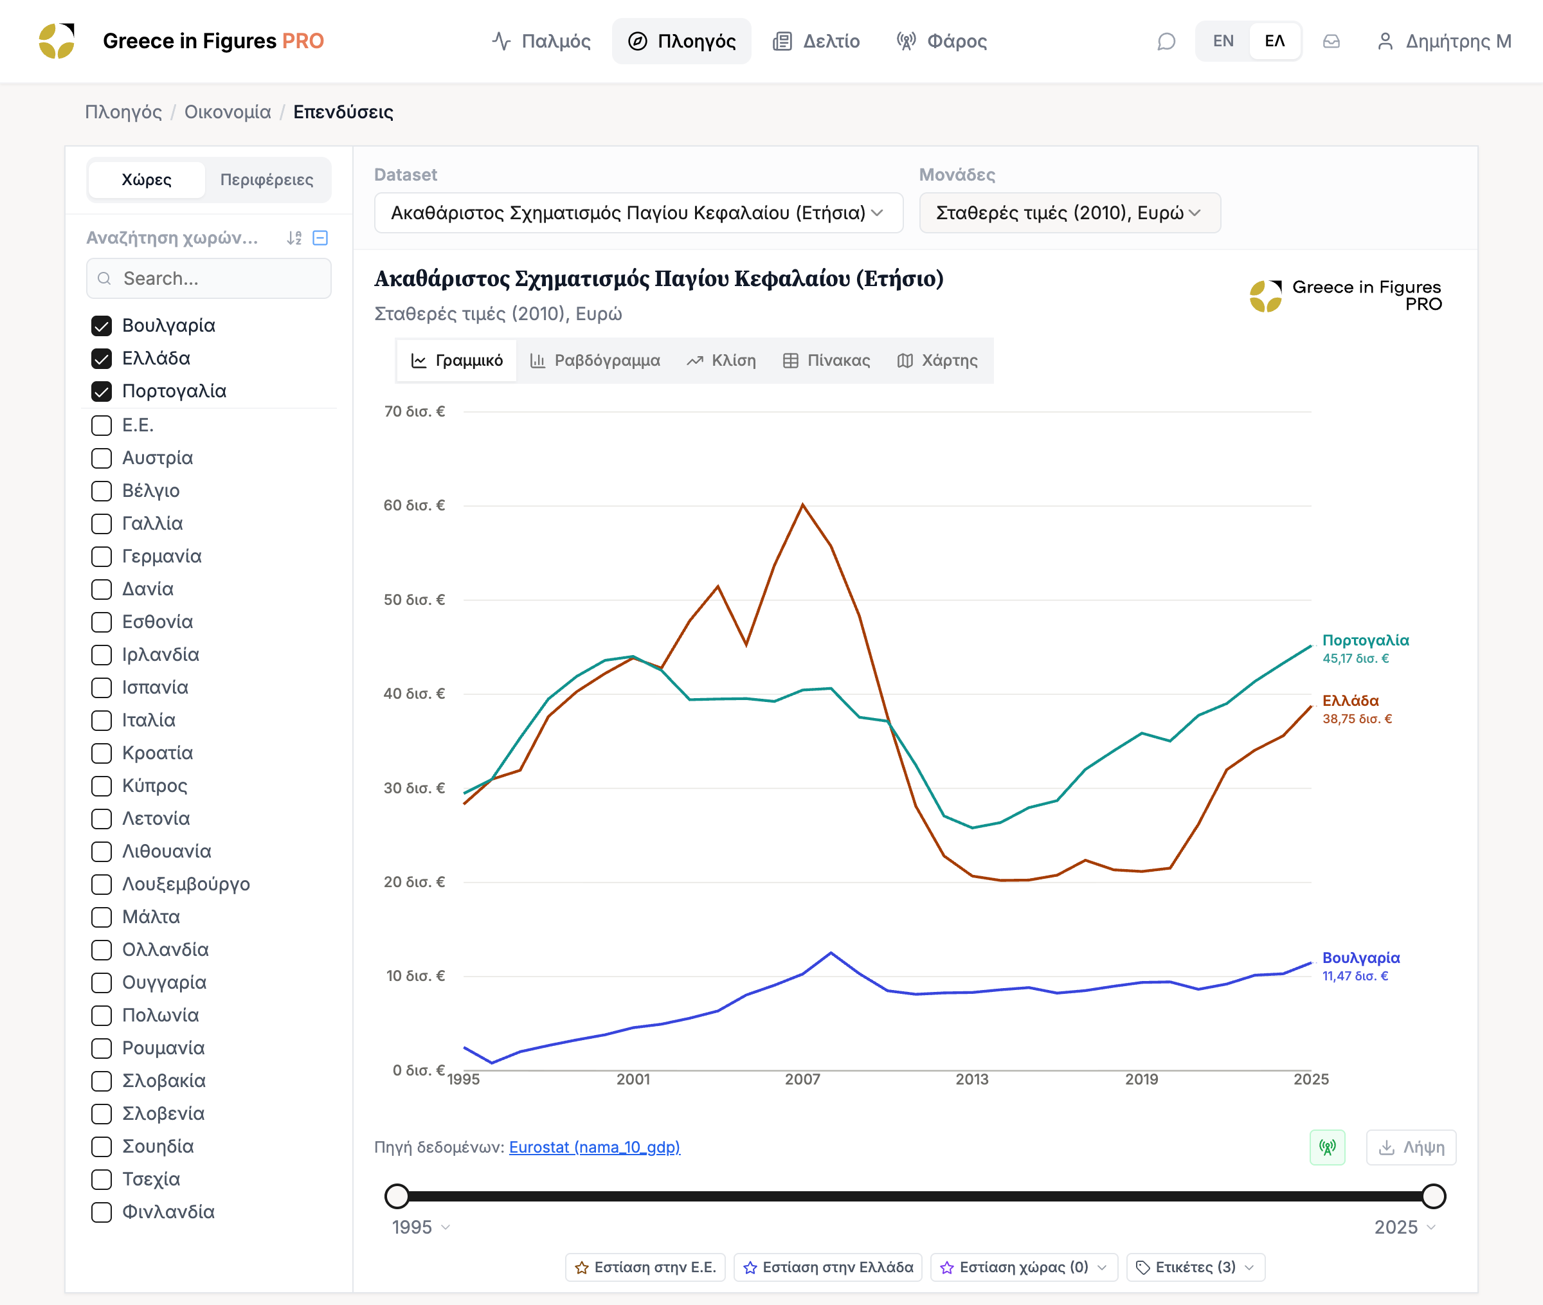Click the Πλοηγός breadcrumb root link

(123, 113)
